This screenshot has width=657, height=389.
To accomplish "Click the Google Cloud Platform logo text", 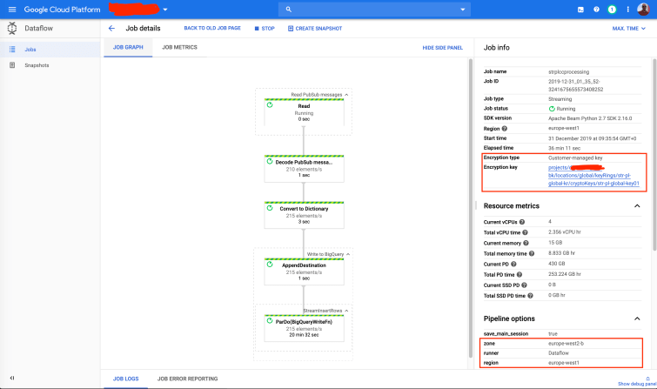I will (x=62, y=10).
